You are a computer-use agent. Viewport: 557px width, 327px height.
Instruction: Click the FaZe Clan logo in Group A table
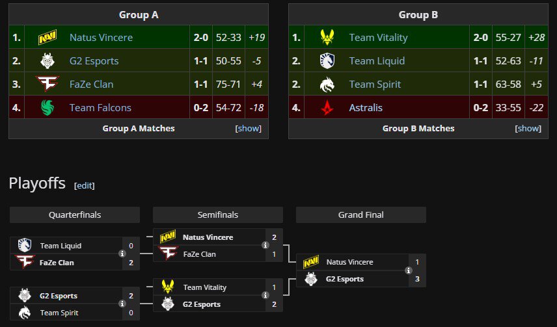48,84
